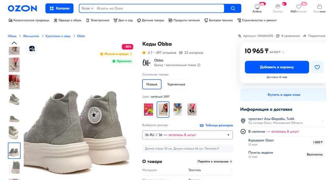
Task: Click the Поделиться share icon
Action: point(304,36)
